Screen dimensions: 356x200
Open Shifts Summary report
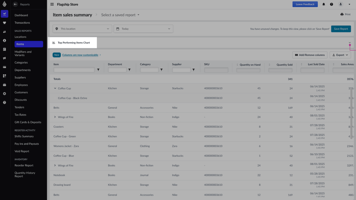tap(24, 136)
